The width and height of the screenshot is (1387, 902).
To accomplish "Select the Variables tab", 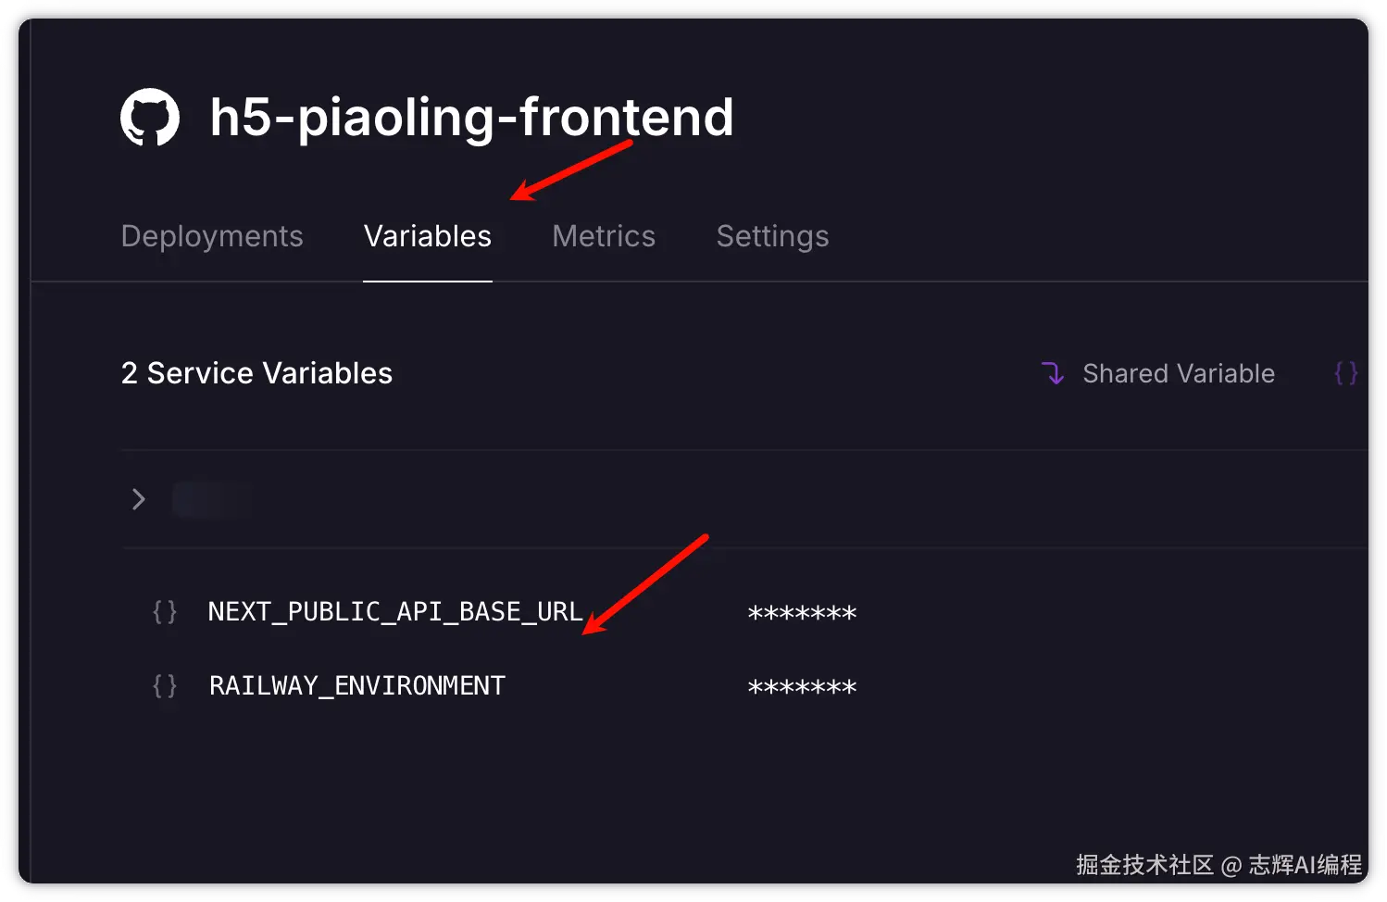I will pos(427,236).
